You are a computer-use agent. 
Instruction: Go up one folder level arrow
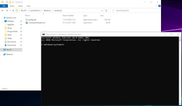coord(13,11)
